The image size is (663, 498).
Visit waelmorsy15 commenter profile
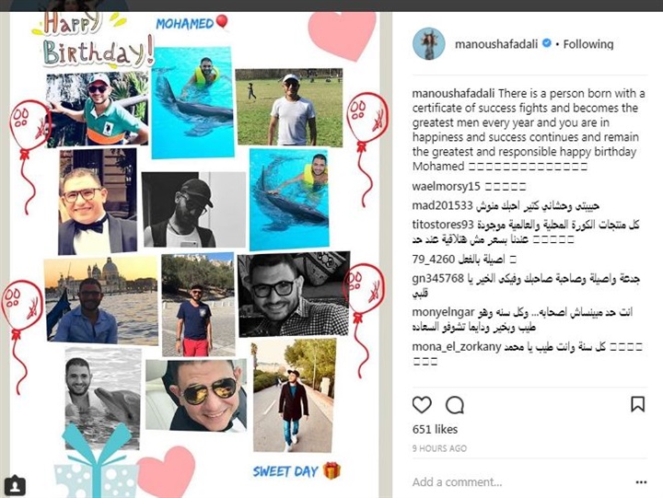point(446,187)
